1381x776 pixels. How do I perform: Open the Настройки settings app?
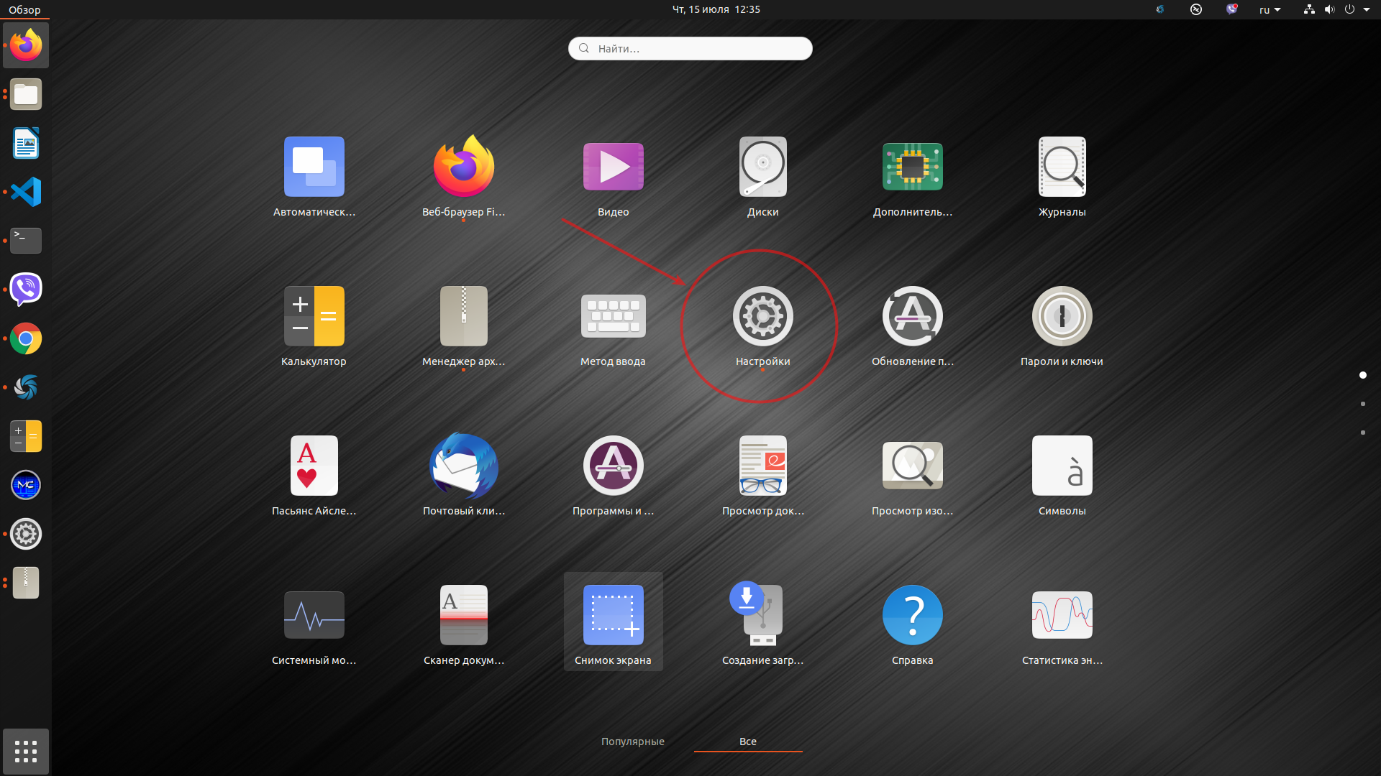point(762,317)
